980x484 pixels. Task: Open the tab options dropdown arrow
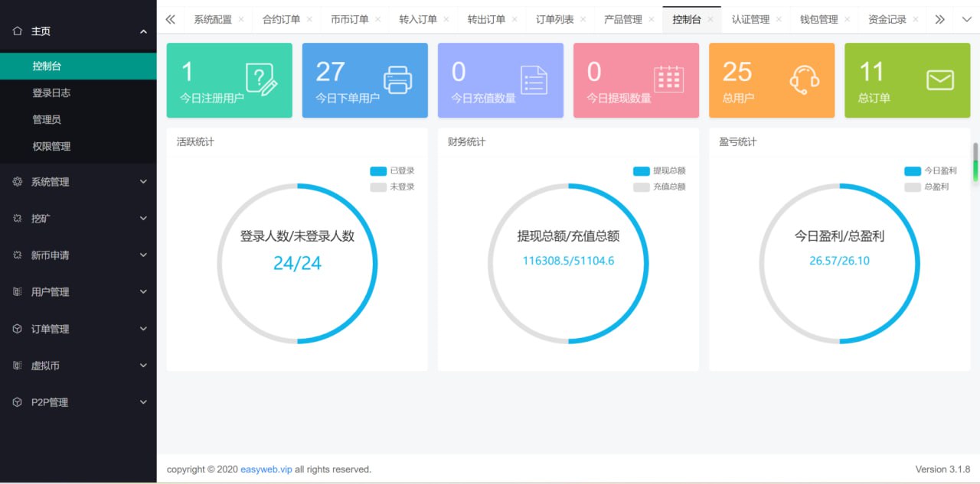coord(966,20)
